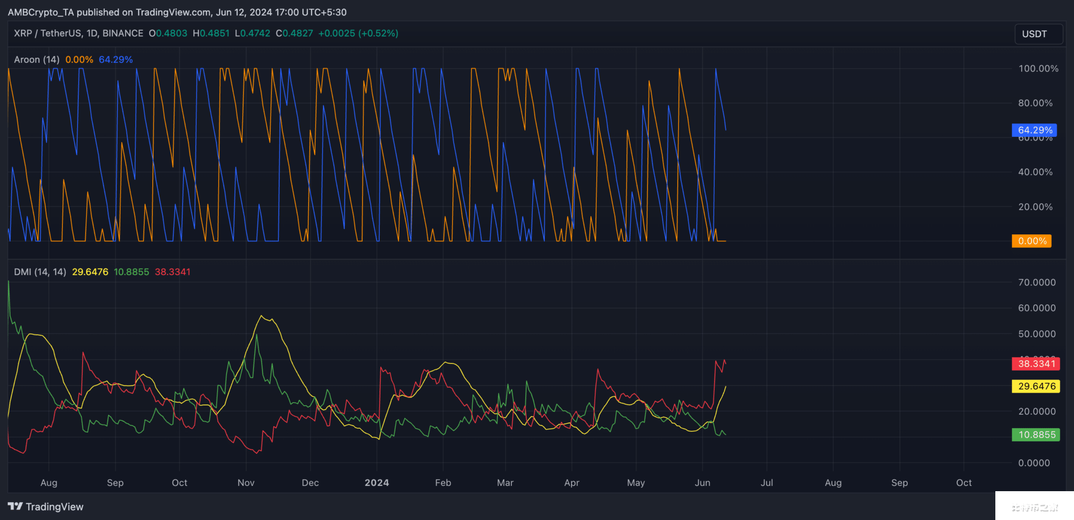Click the TradingView logo icon
The image size is (1074, 520).
(15, 506)
